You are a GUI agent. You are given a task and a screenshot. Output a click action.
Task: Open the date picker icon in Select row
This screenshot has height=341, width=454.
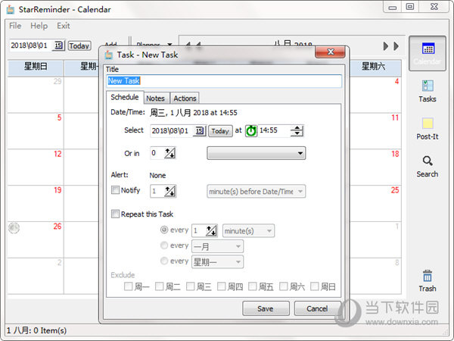click(200, 131)
